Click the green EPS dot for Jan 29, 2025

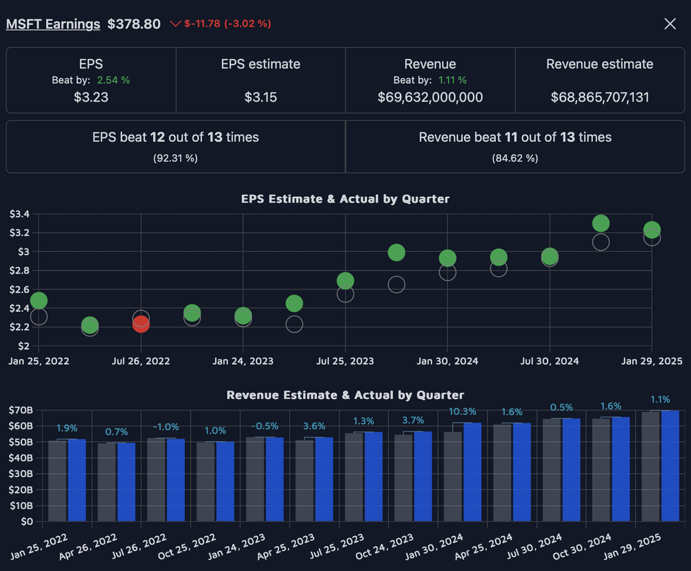(x=651, y=230)
